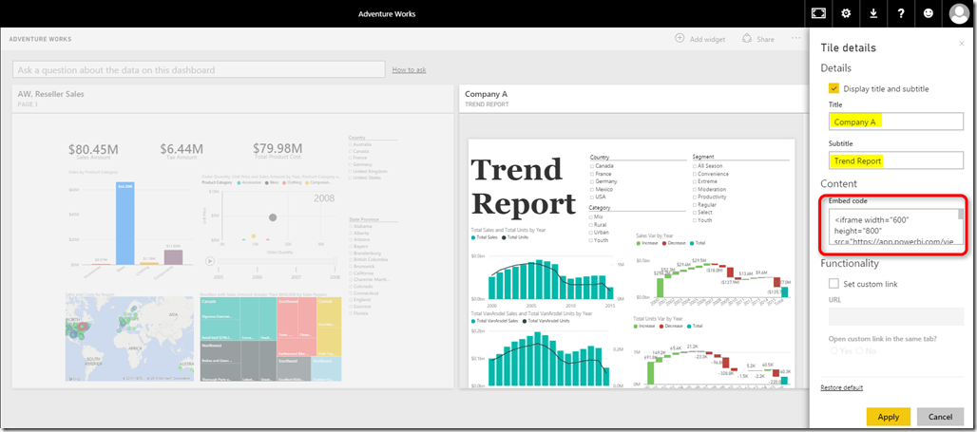Image resolution: width=977 pixels, height=432 pixels.
Task: Click the Resellers by Sales Region treemap
Action: (271, 339)
